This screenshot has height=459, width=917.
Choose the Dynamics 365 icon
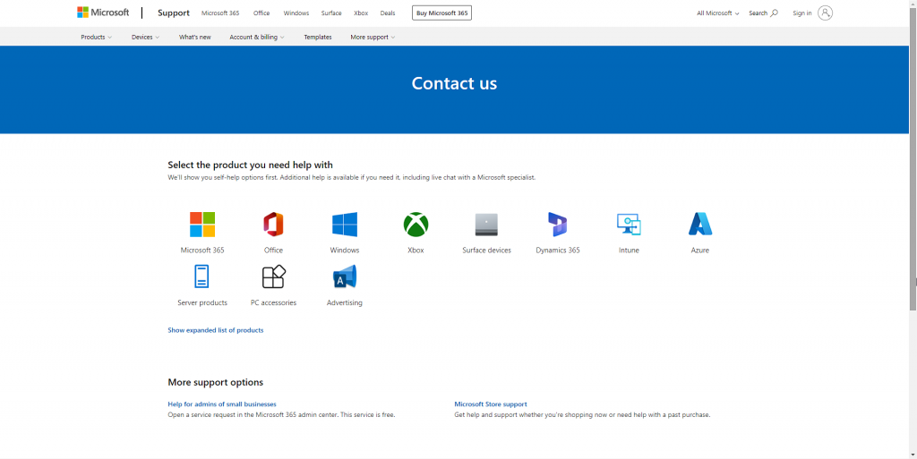558,225
